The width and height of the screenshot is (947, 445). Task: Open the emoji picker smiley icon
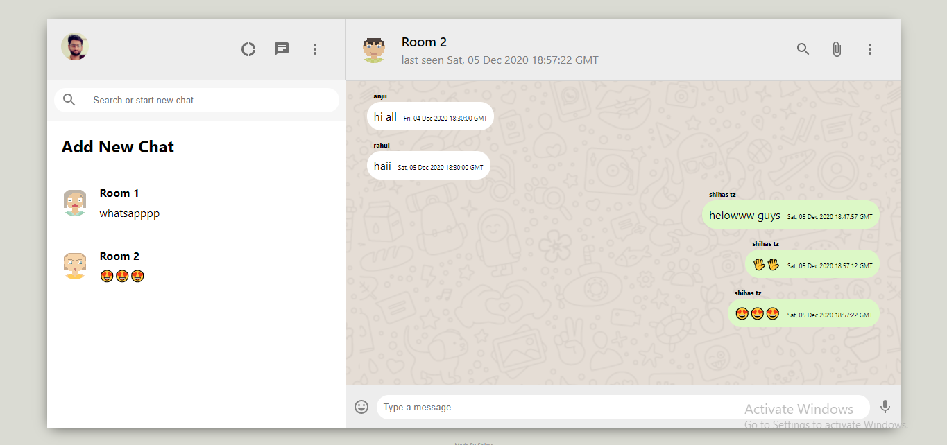[361, 407]
